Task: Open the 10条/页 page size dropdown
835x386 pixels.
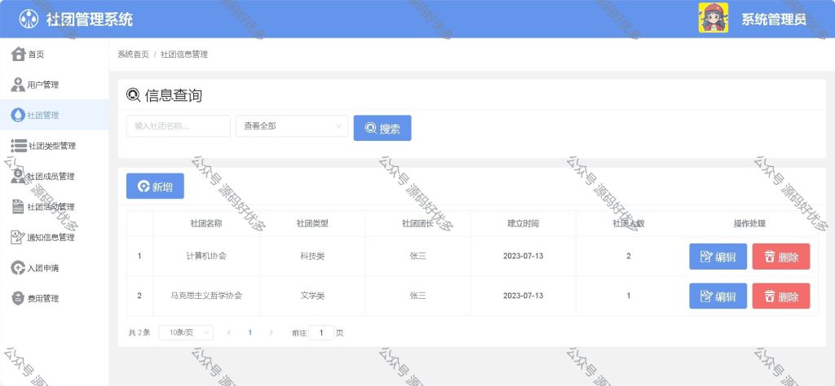Action: click(186, 333)
